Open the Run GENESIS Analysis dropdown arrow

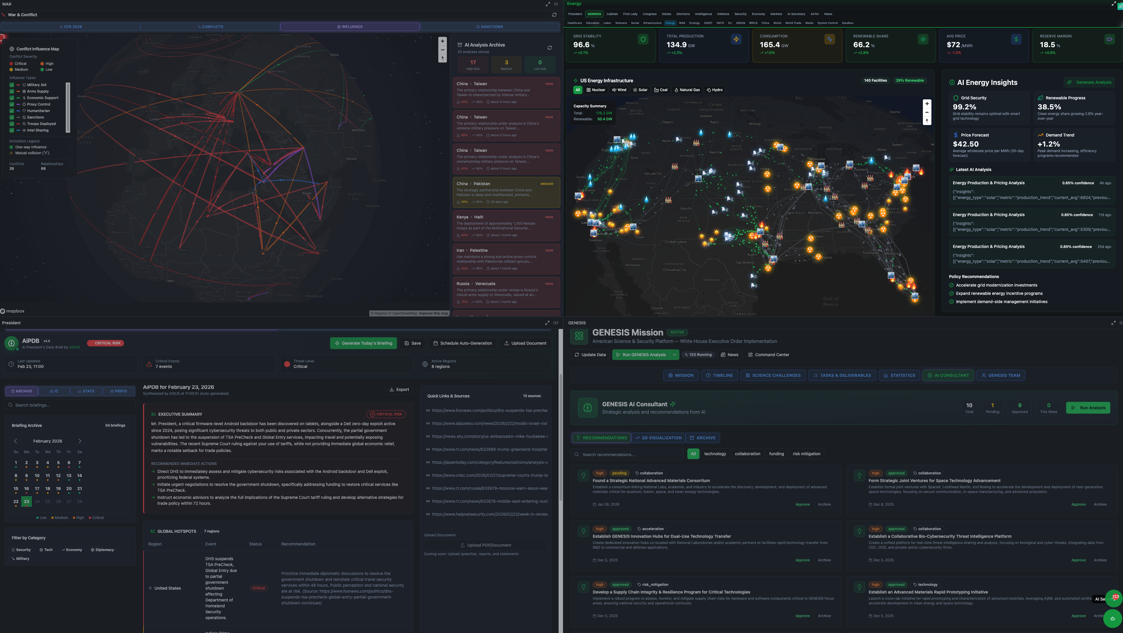point(674,355)
